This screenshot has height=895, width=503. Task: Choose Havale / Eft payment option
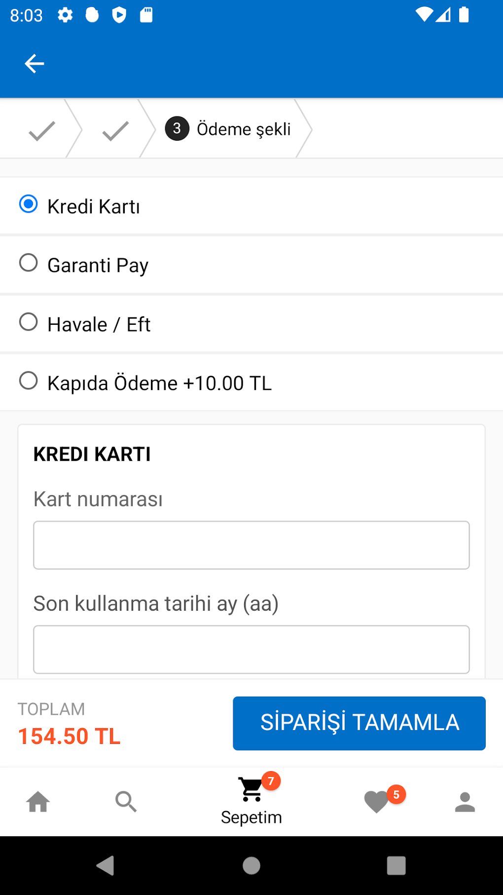point(29,322)
